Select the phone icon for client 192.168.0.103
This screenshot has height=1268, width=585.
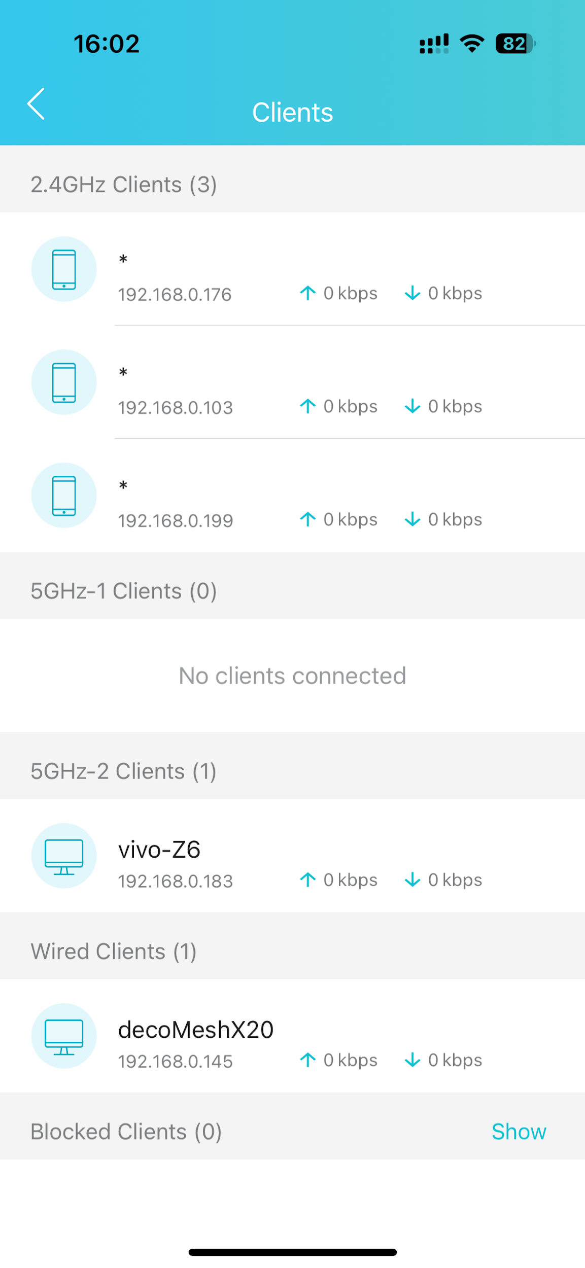tap(63, 382)
